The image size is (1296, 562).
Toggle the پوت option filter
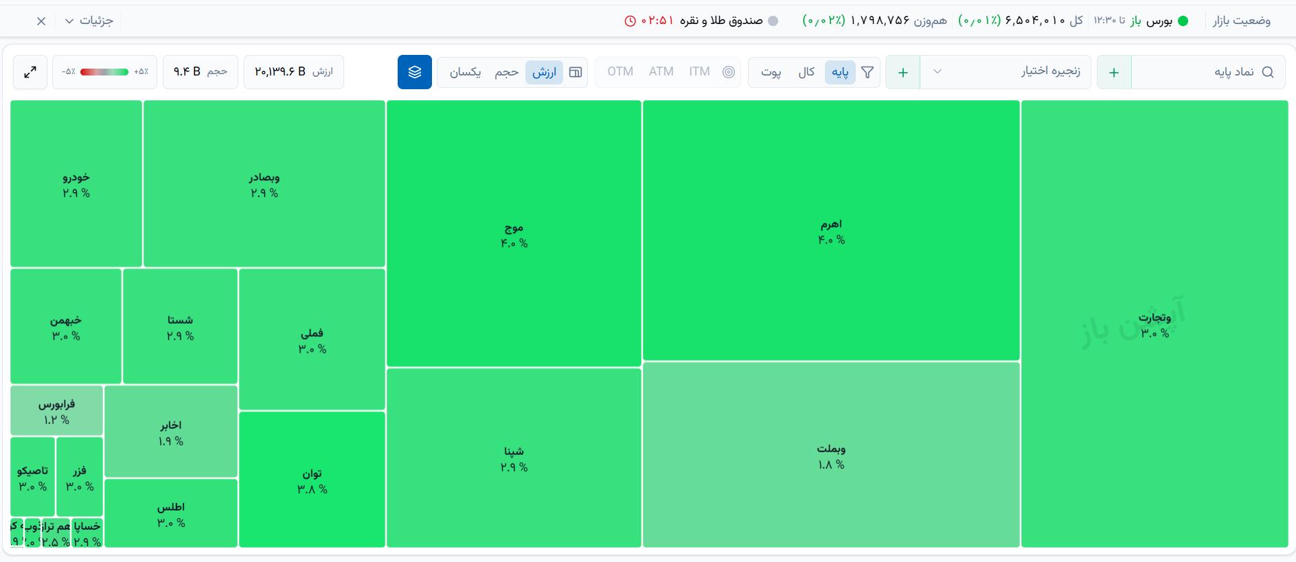(771, 72)
